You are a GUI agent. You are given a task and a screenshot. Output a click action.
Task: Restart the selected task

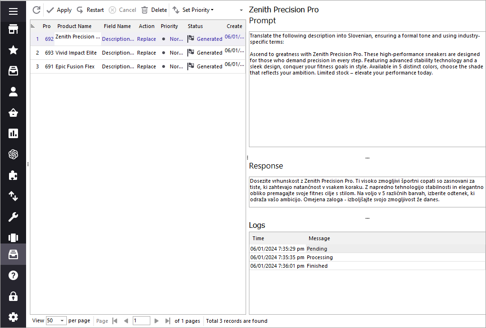pyautogui.click(x=90, y=10)
